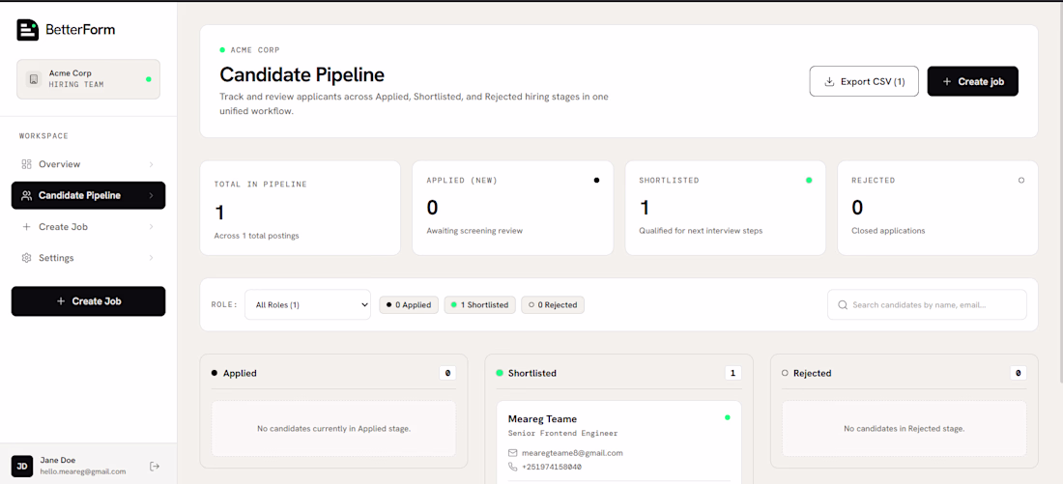Click the Rejected column header label

(812, 373)
